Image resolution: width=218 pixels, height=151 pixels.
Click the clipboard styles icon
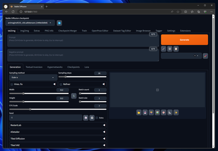176,49
